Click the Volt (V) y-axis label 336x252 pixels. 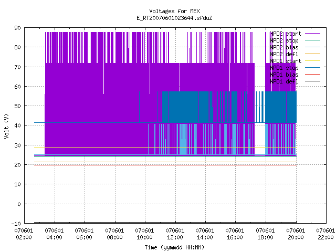tap(6, 126)
